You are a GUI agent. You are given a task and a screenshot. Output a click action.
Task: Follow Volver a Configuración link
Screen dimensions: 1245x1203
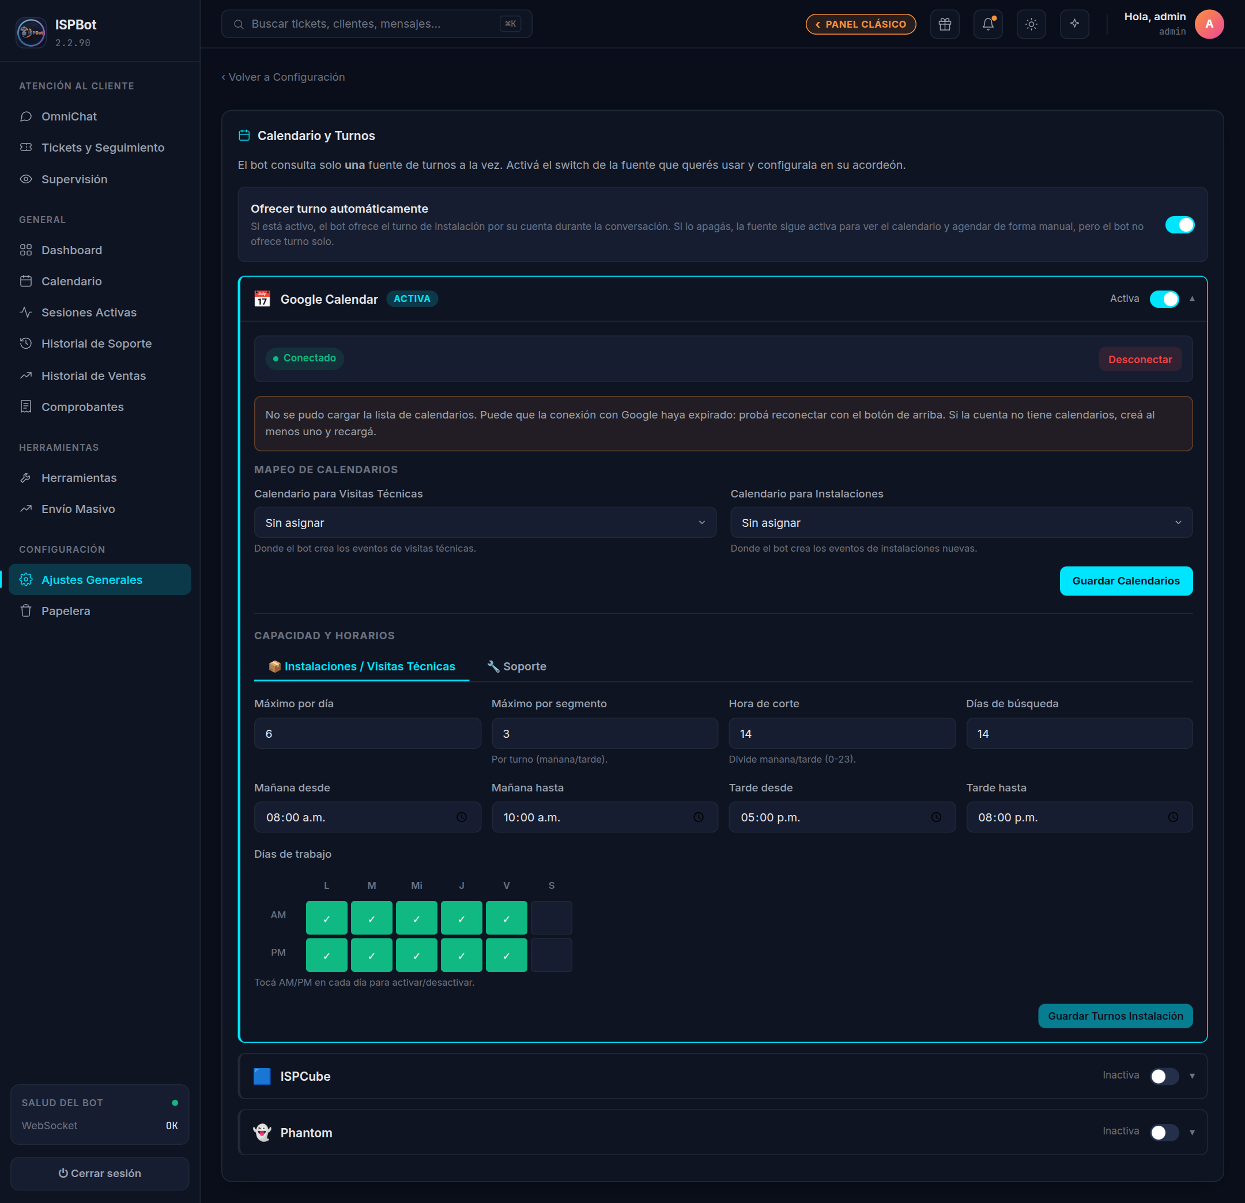pyautogui.click(x=284, y=77)
